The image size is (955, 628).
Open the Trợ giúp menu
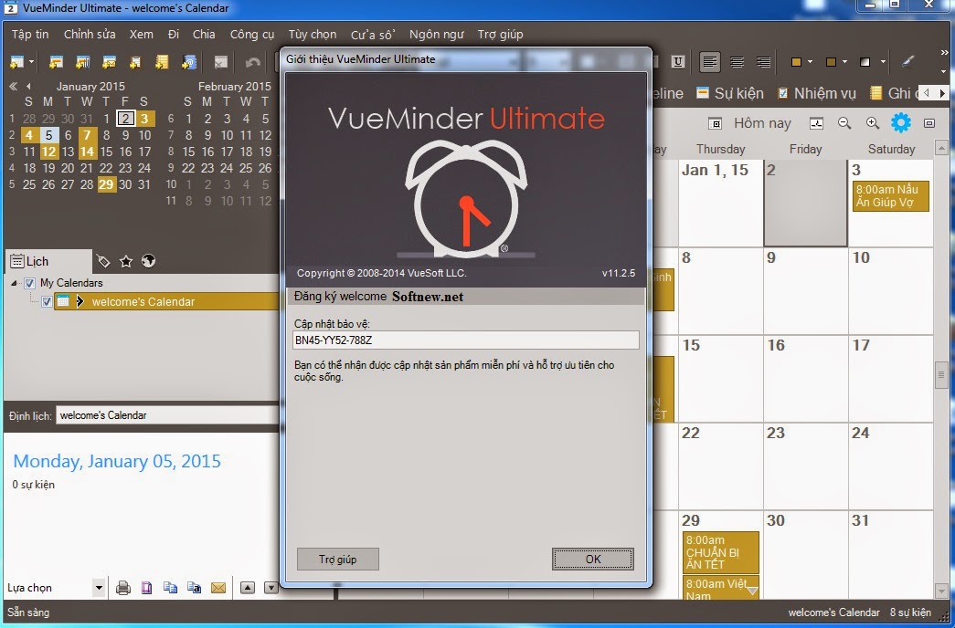(x=500, y=34)
